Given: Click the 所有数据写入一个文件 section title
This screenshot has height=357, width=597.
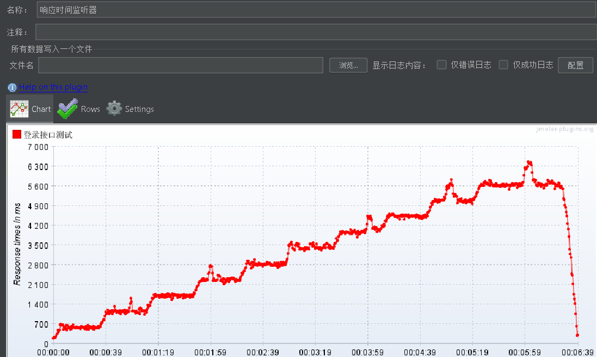Looking at the screenshot, I should [x=51, y=49].
